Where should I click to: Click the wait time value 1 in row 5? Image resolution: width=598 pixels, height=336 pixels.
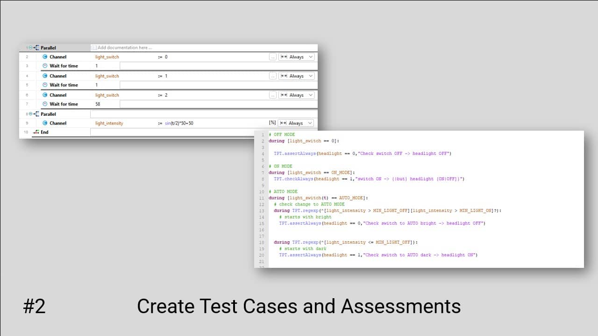pyautogui.click(x=97, y=85)
